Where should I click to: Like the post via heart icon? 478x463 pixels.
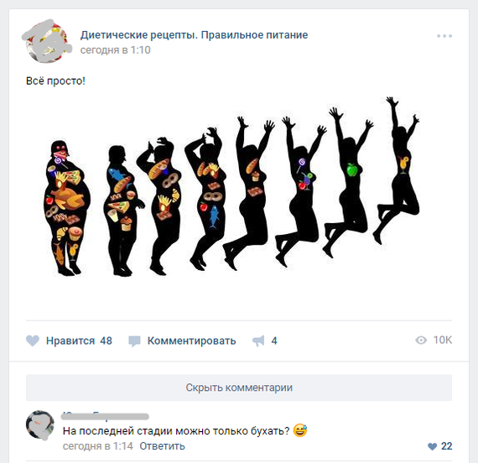click(33, 341)
